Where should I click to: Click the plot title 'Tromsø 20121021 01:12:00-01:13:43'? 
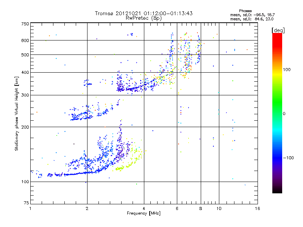point(144,13)
